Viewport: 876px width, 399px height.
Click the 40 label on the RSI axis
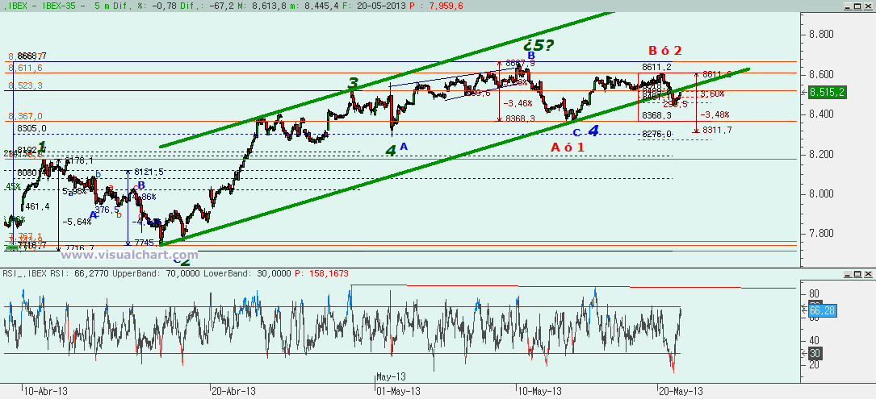click(x=814, y=340)
